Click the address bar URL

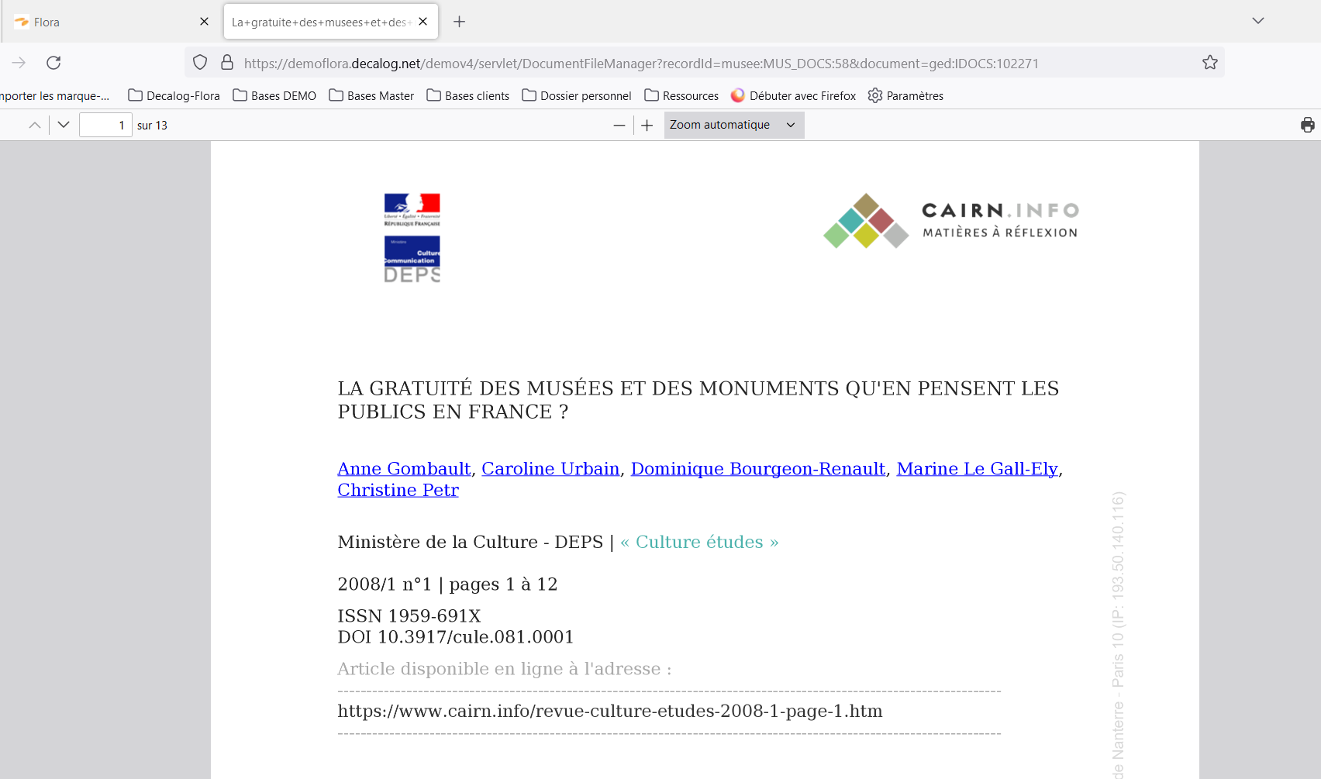click(641, 64)
